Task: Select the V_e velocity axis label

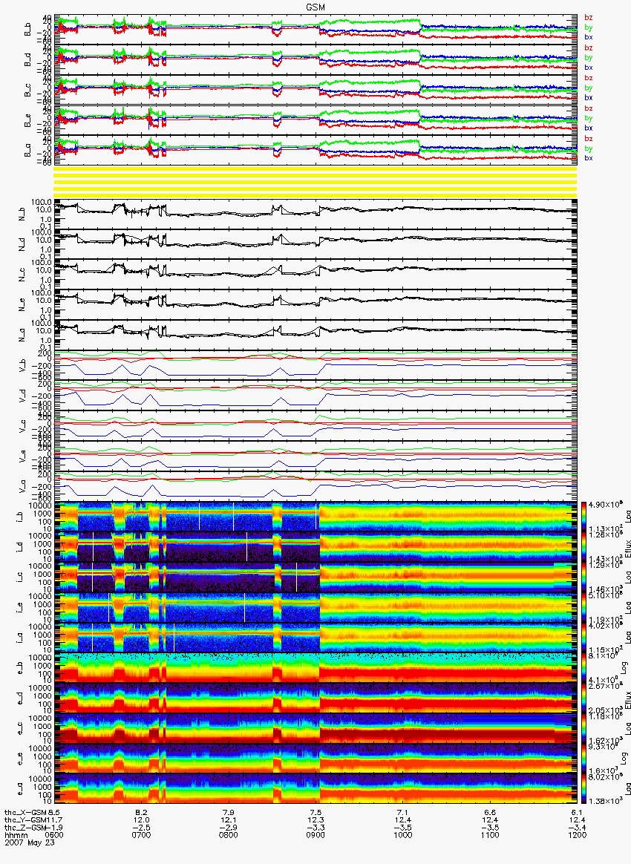Action: pyautogui.click(x=22, y=456)
